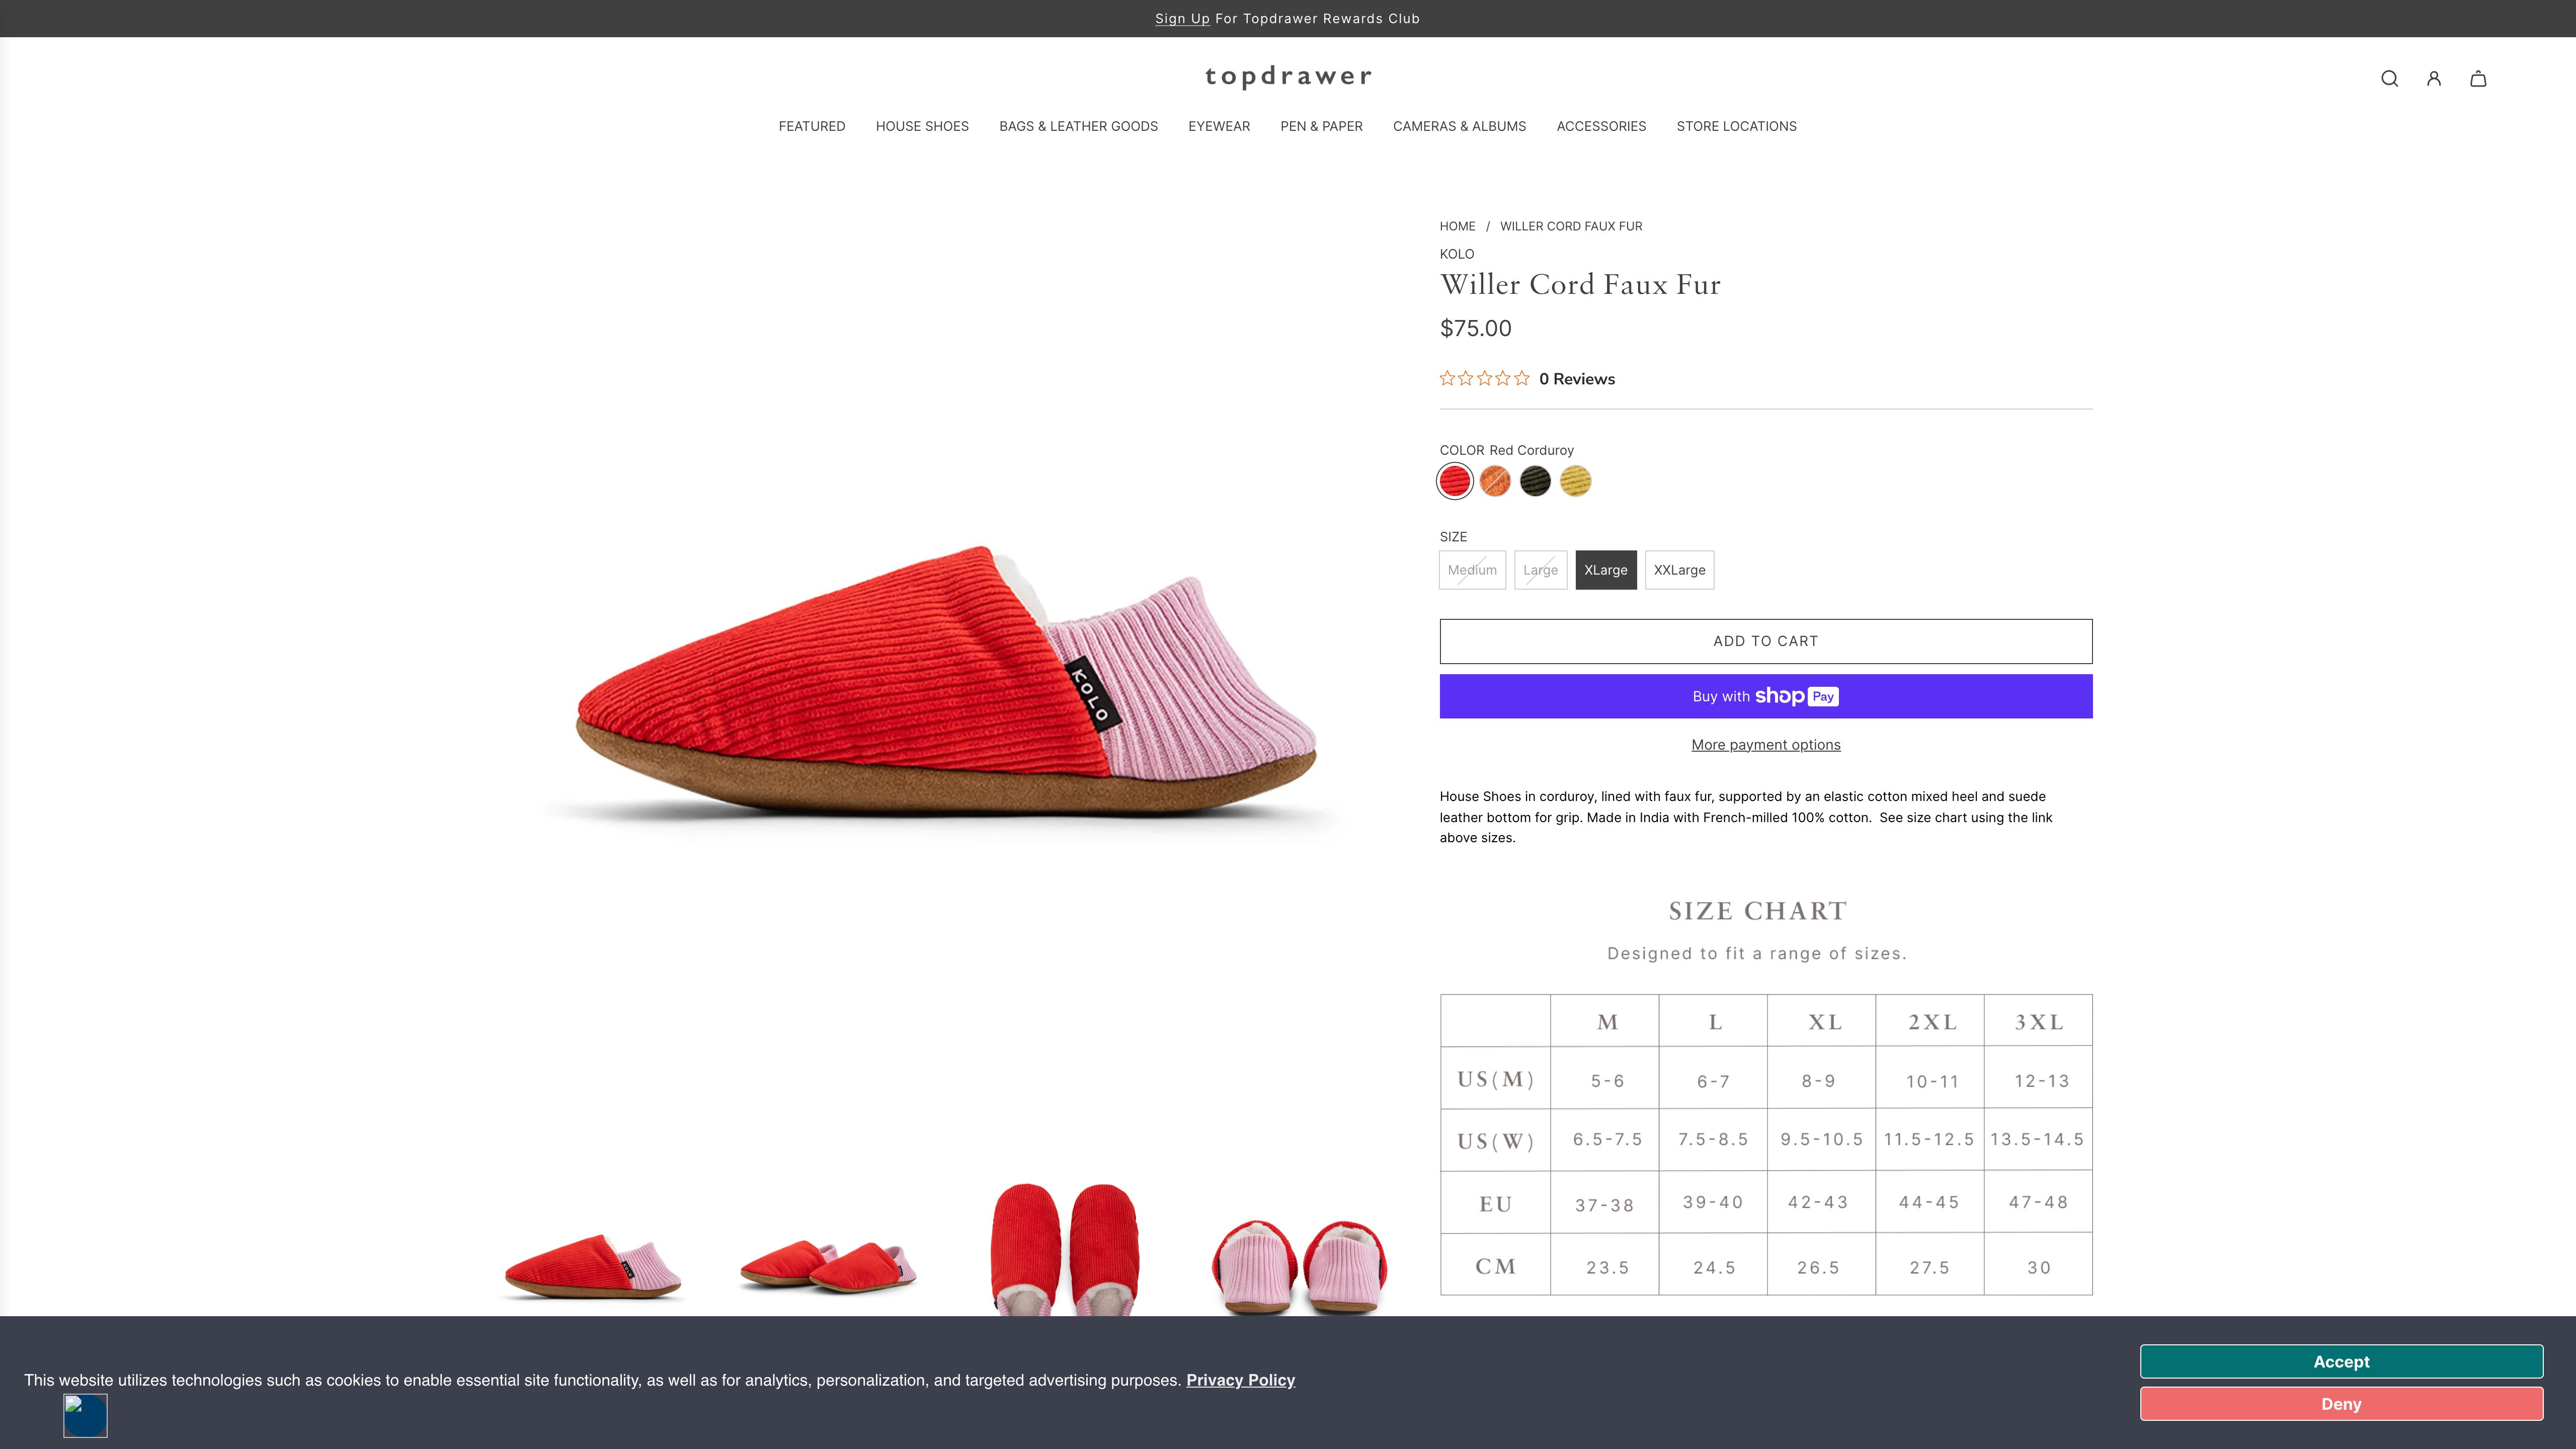Choose the yellow corduroy color swatch
The width and height of the screenshot is (2576, 1449).
coord(1575,481)
